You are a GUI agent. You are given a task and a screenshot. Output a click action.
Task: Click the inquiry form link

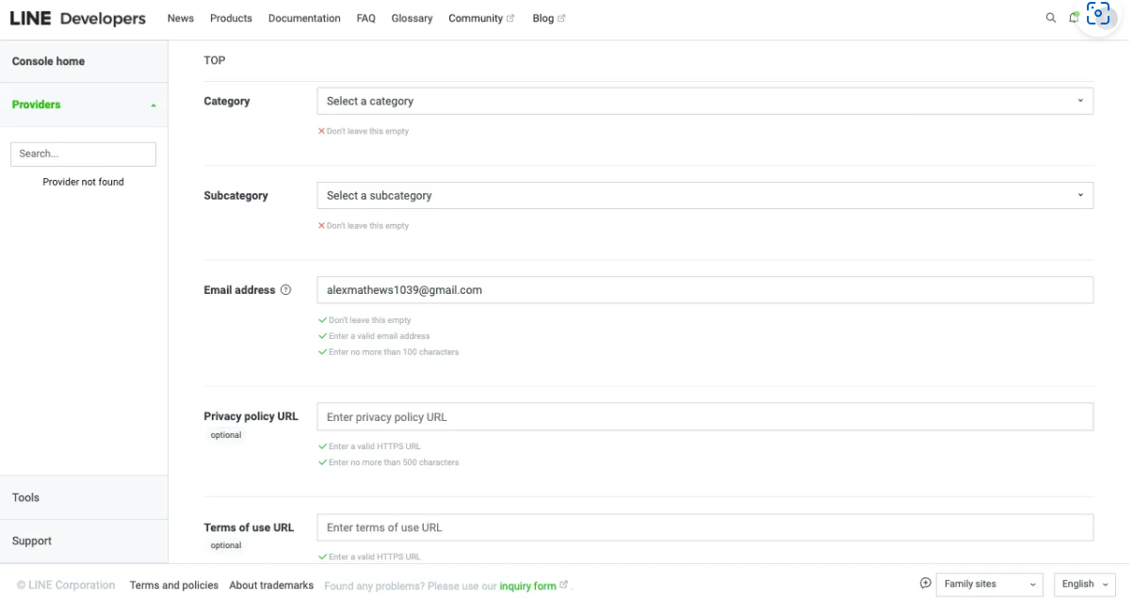coord(527,586)
